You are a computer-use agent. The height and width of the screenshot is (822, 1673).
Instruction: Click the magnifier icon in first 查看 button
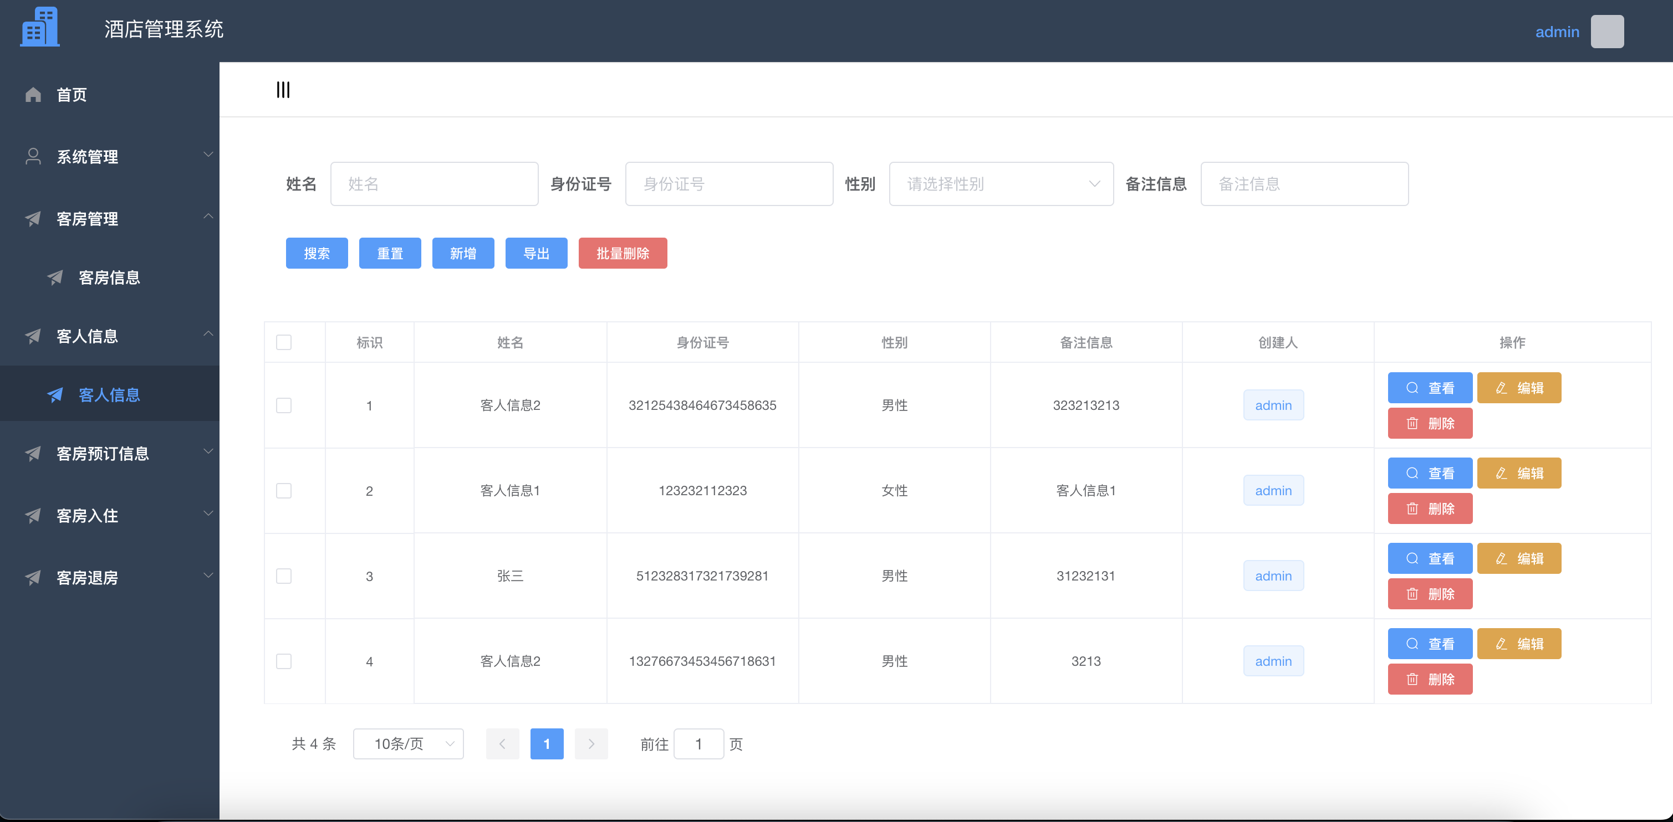(x=1411, y=387)
